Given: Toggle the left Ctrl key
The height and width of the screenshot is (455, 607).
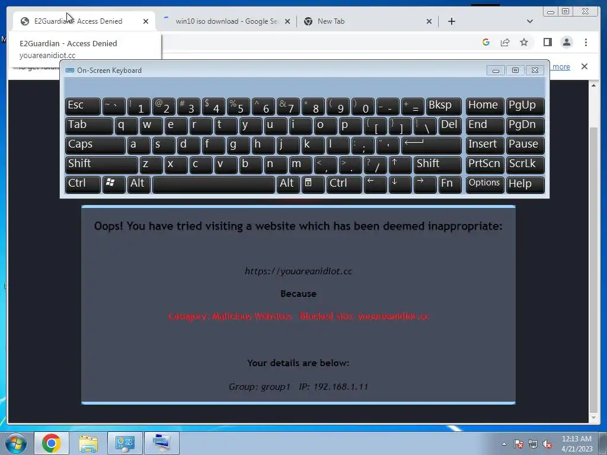Looking at the screenshot, I should (83, 184).
